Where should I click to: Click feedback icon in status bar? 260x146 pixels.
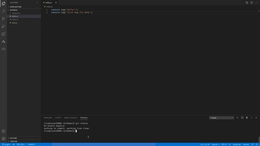coord(252,144)
